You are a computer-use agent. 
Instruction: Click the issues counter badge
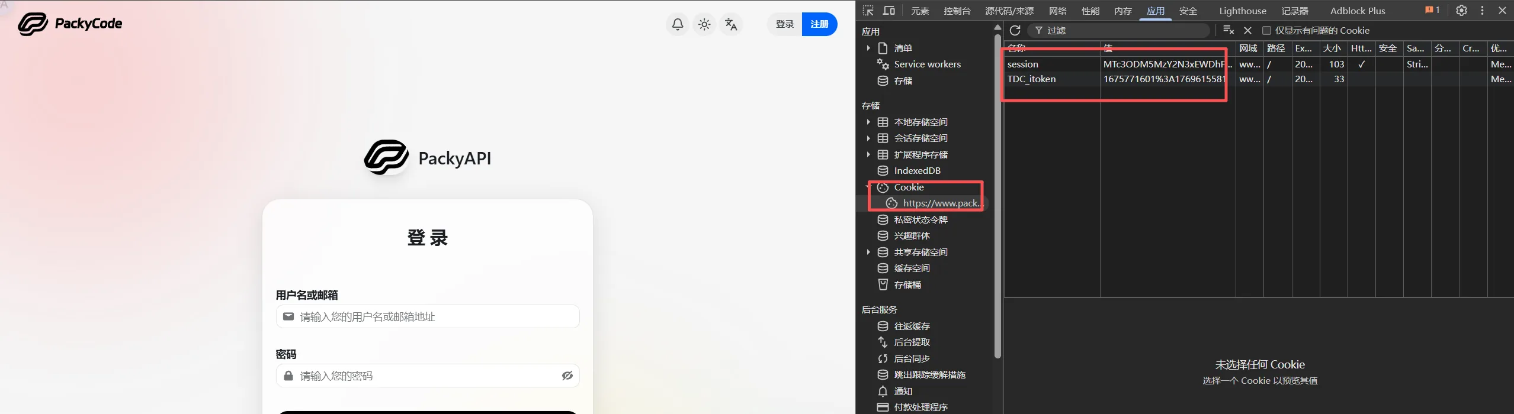coord(1432,10)
